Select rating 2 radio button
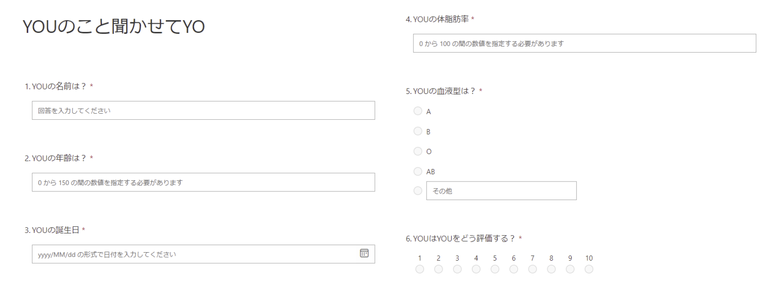Image resolution: width=777 pixels, height=286 pixels. click(438, 269)
